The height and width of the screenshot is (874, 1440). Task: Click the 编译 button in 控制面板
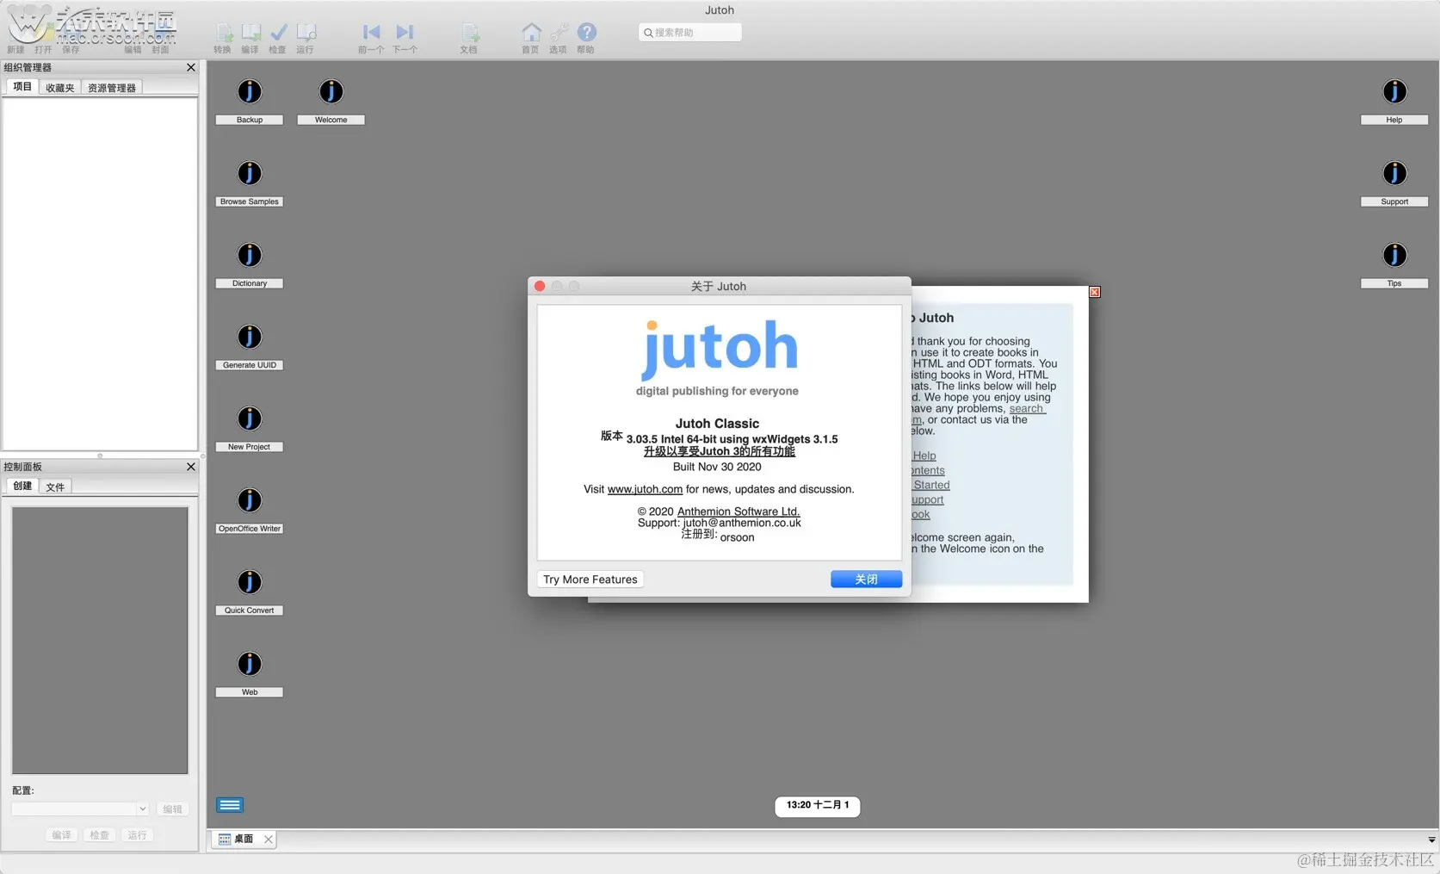tap(61, 834)
